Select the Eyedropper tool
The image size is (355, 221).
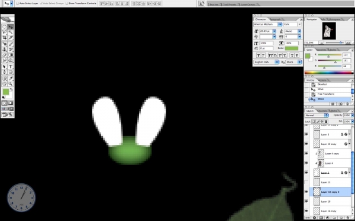click(x=11, y=78)
